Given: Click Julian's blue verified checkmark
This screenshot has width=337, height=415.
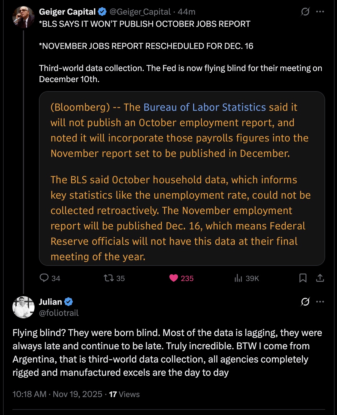Looking at the screenshot, I should pos(69,302).
